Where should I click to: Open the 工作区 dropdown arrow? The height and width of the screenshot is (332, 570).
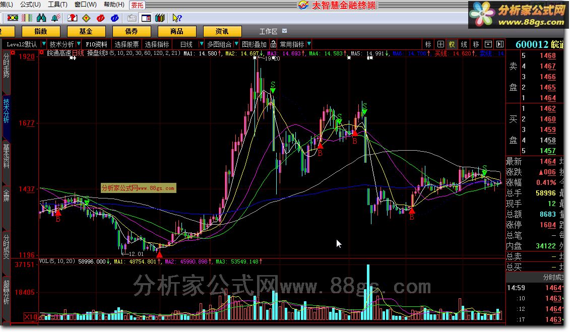coord(285,31)
